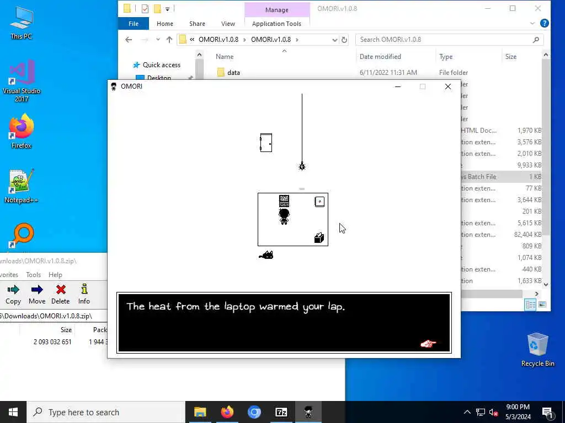
Task: Show hidden system tray icons
Action: click(467, 412)
